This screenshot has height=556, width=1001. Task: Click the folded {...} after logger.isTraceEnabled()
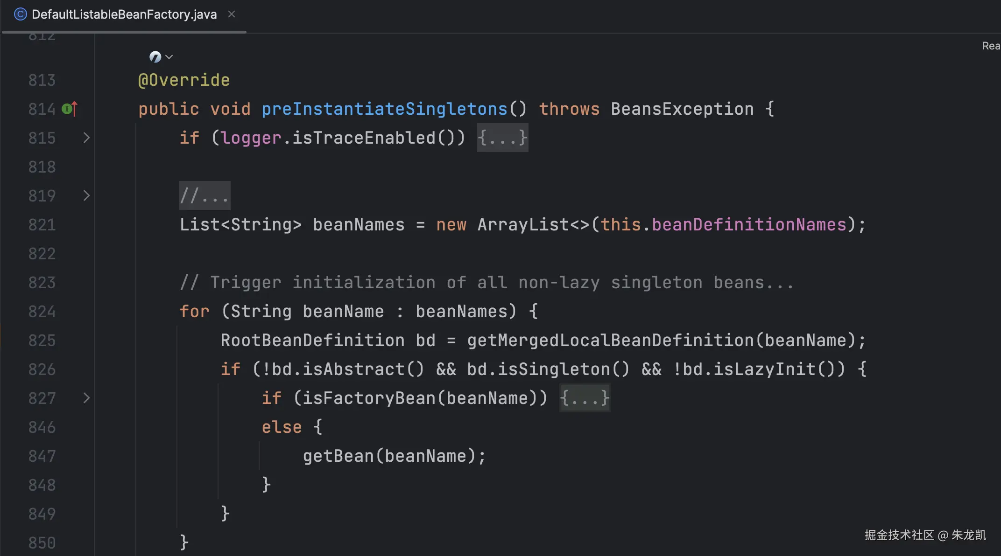pos(502,138)
